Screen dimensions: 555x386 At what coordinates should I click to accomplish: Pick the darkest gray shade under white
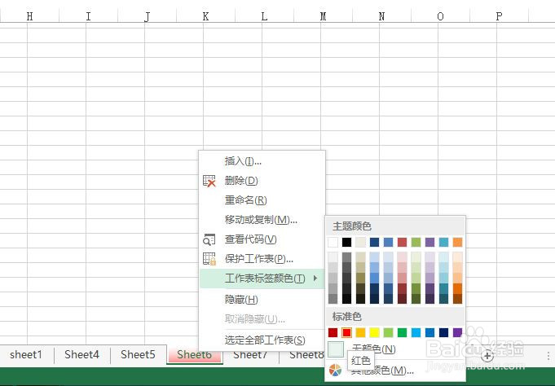(333, 299)
